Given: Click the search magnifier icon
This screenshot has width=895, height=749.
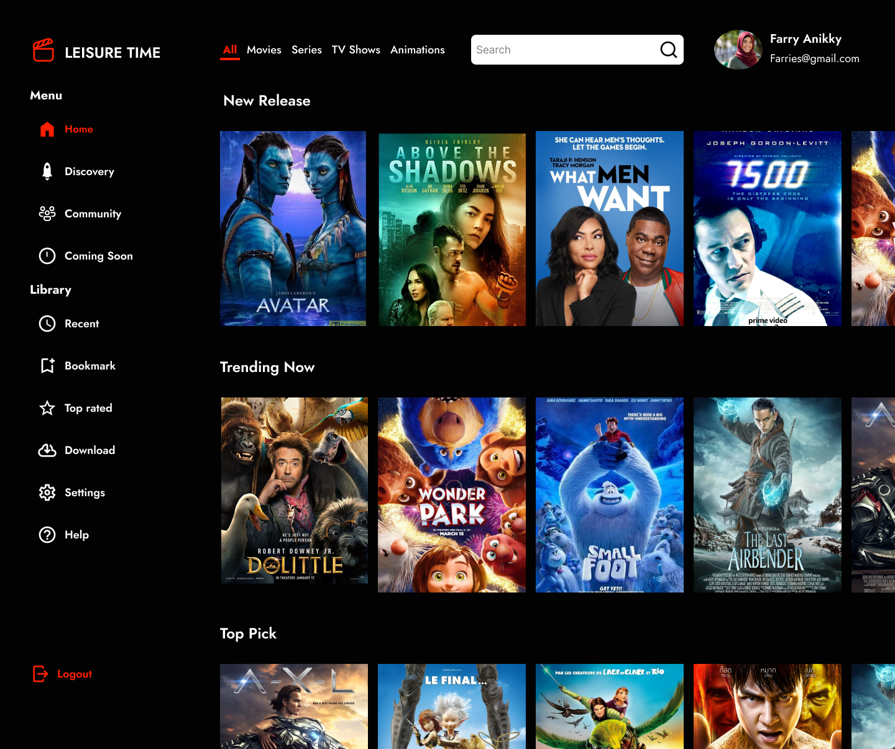Looking at the screenshot, I should pyautogui.click(x=669, y=50).
